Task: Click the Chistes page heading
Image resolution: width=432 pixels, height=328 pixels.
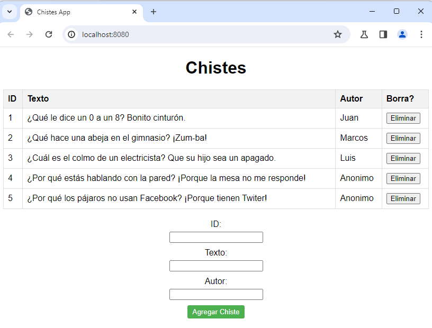Action: [215, 68]
